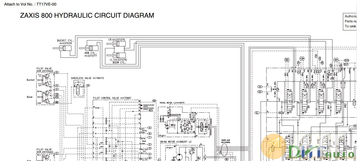Click circled 4 beside Arm Roll-In
Screen dimensions: 357x161
(x=149, y=154)
